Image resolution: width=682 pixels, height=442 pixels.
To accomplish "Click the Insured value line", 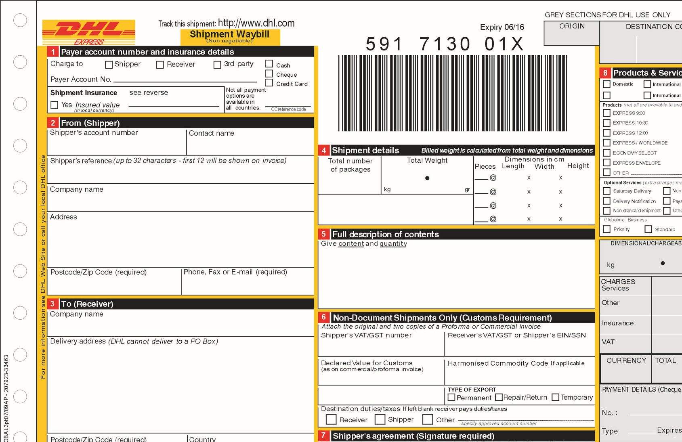I will [174, 104].
